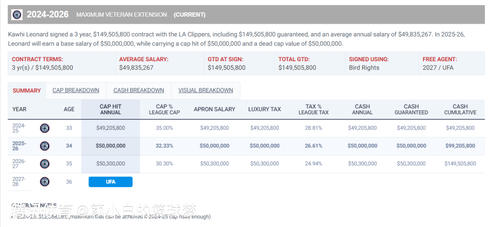Click the Cap Hit Annual column header
The height and width of the screenshot is (227, 488).
tap(110, 109)
